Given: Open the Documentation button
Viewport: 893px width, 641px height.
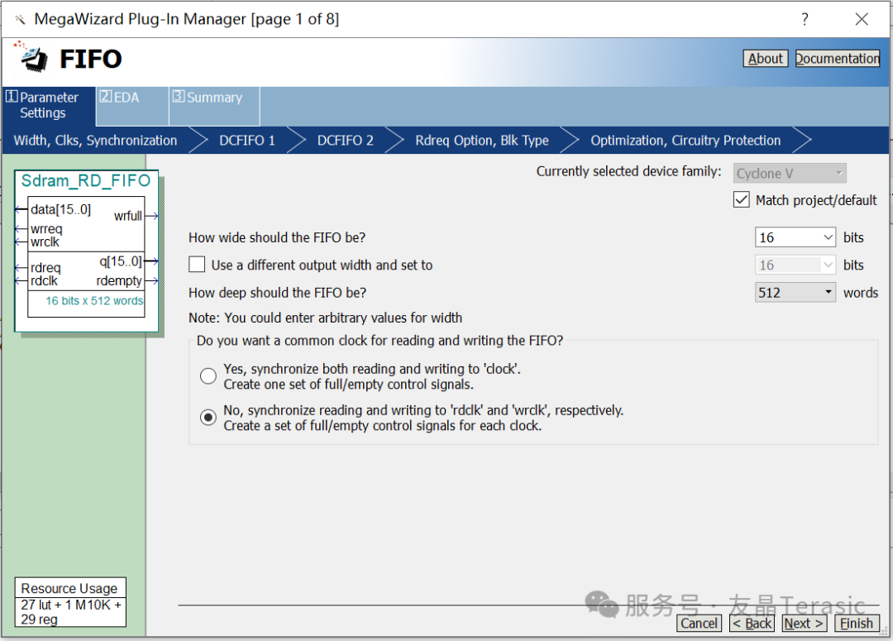Looking at the screenshot, I should click(837, 59).
